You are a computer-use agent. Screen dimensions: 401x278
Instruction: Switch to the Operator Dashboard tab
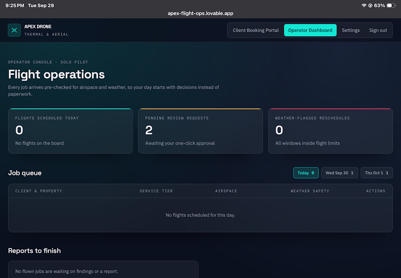310,30
